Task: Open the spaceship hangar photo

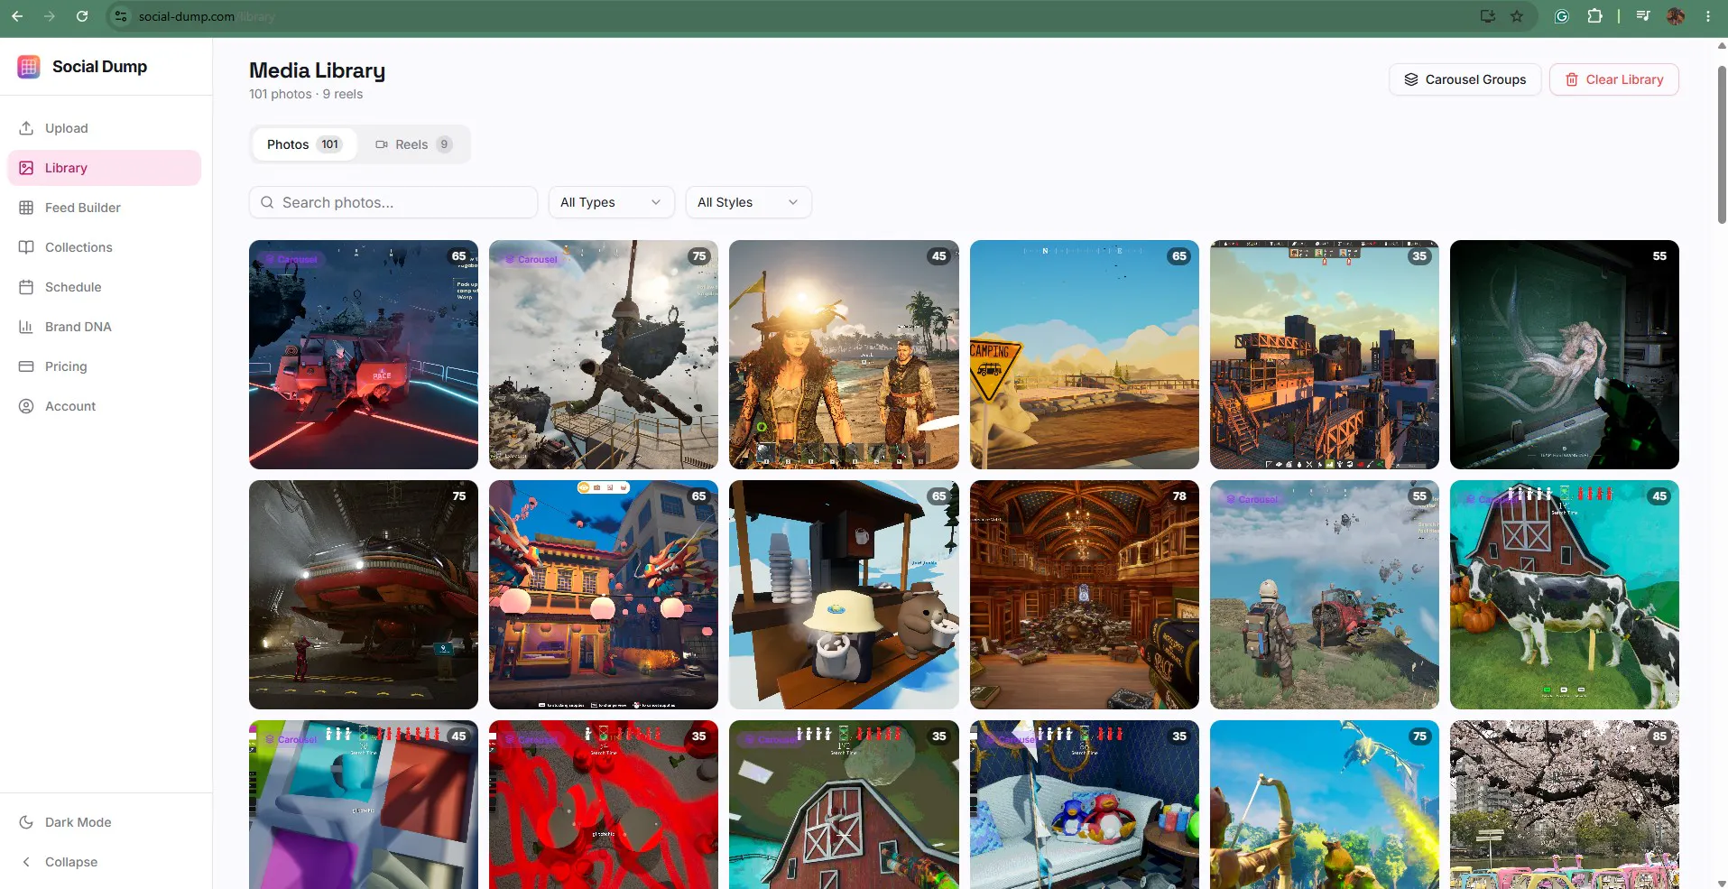Action: click(364, 595)
